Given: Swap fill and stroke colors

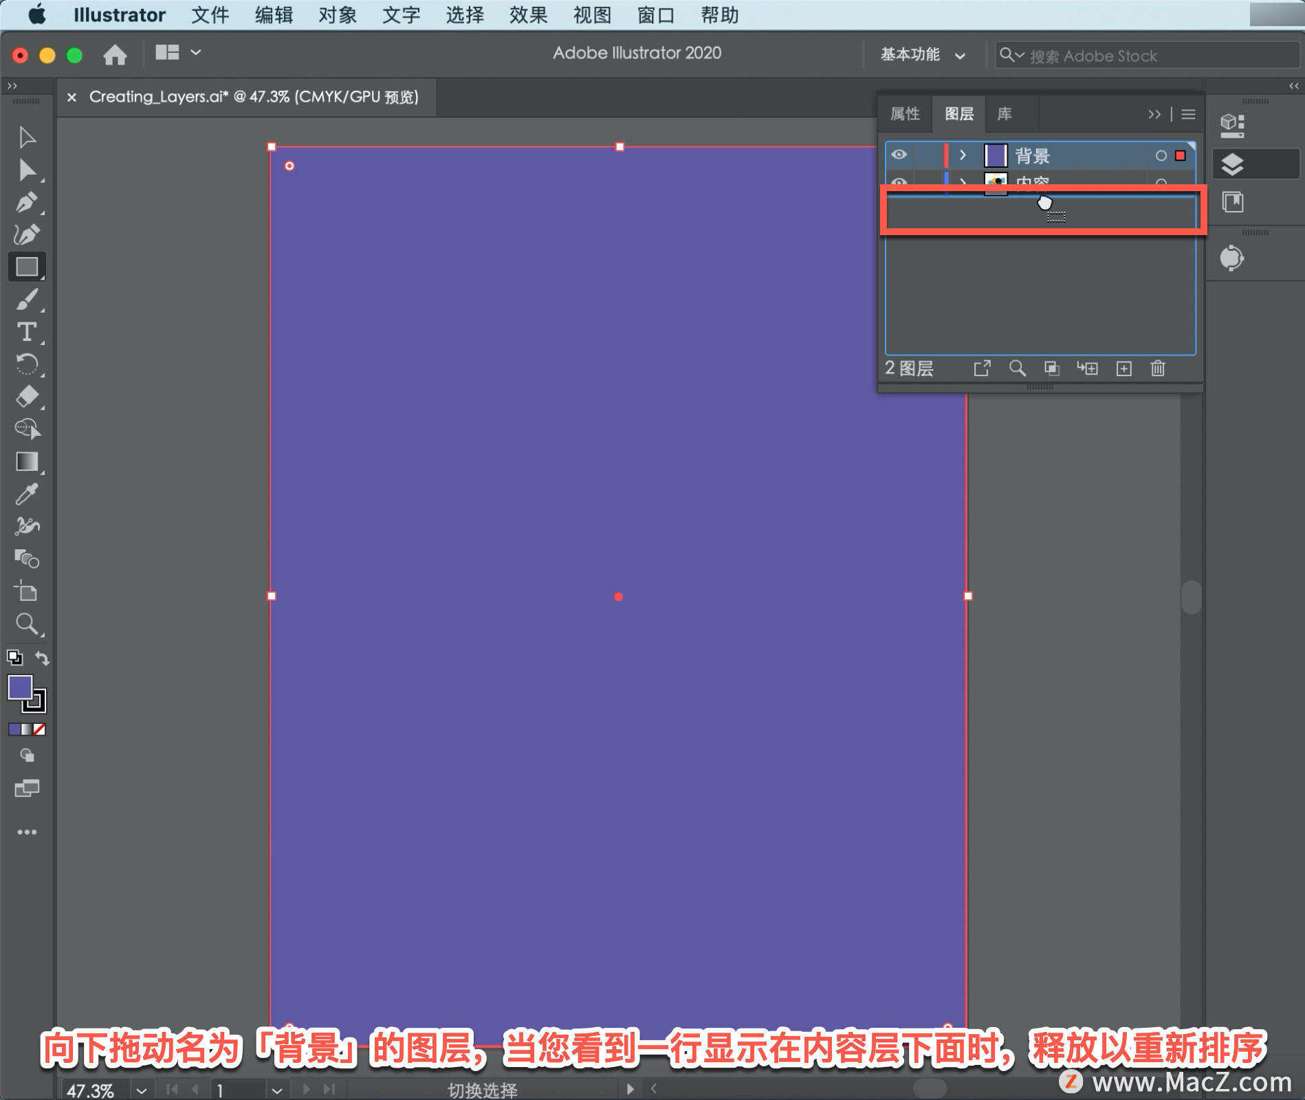Looking at the screenshot, I should click(42, 658).
